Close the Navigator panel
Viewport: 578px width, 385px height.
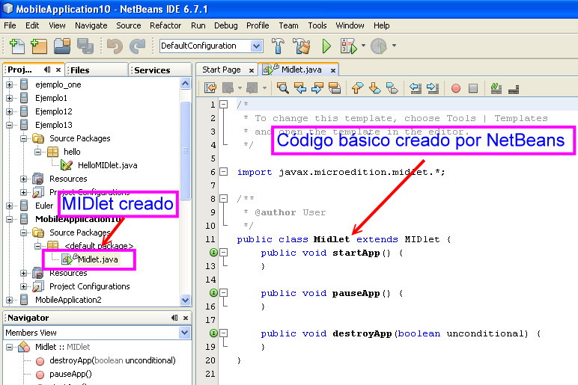click(x=186, y=318)
